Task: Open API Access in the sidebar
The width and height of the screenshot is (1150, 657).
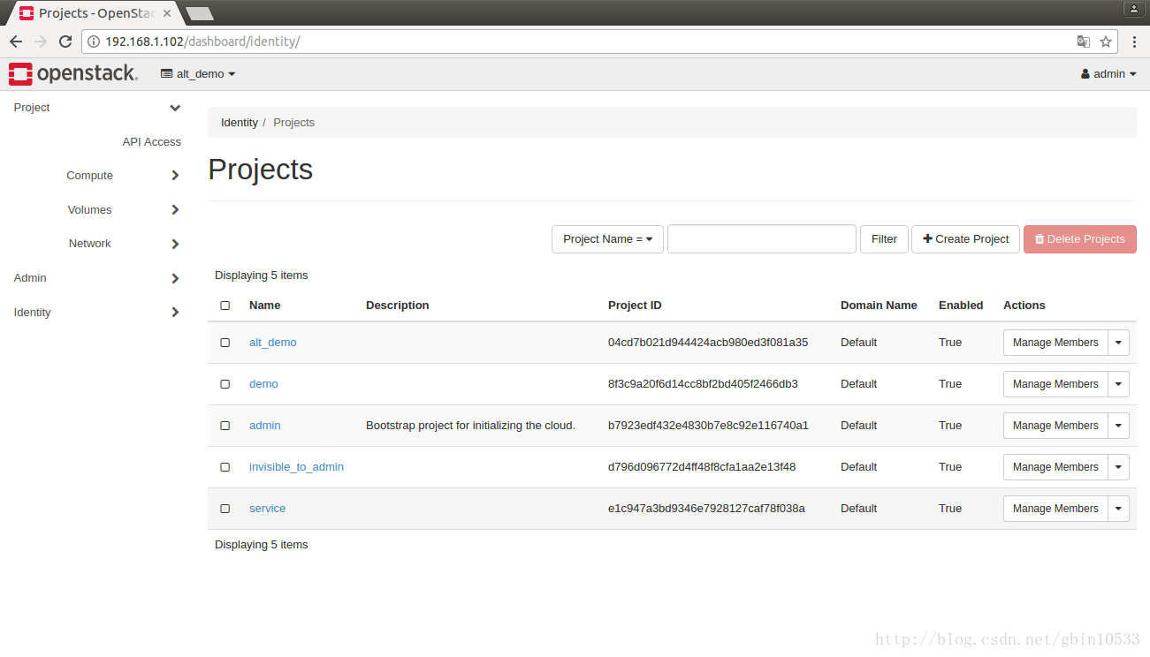Action: click(151, 142)
